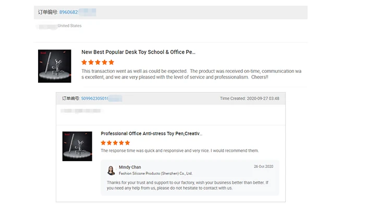Click the United States country label
The image size is (391, 208).
tap(69, 25)
